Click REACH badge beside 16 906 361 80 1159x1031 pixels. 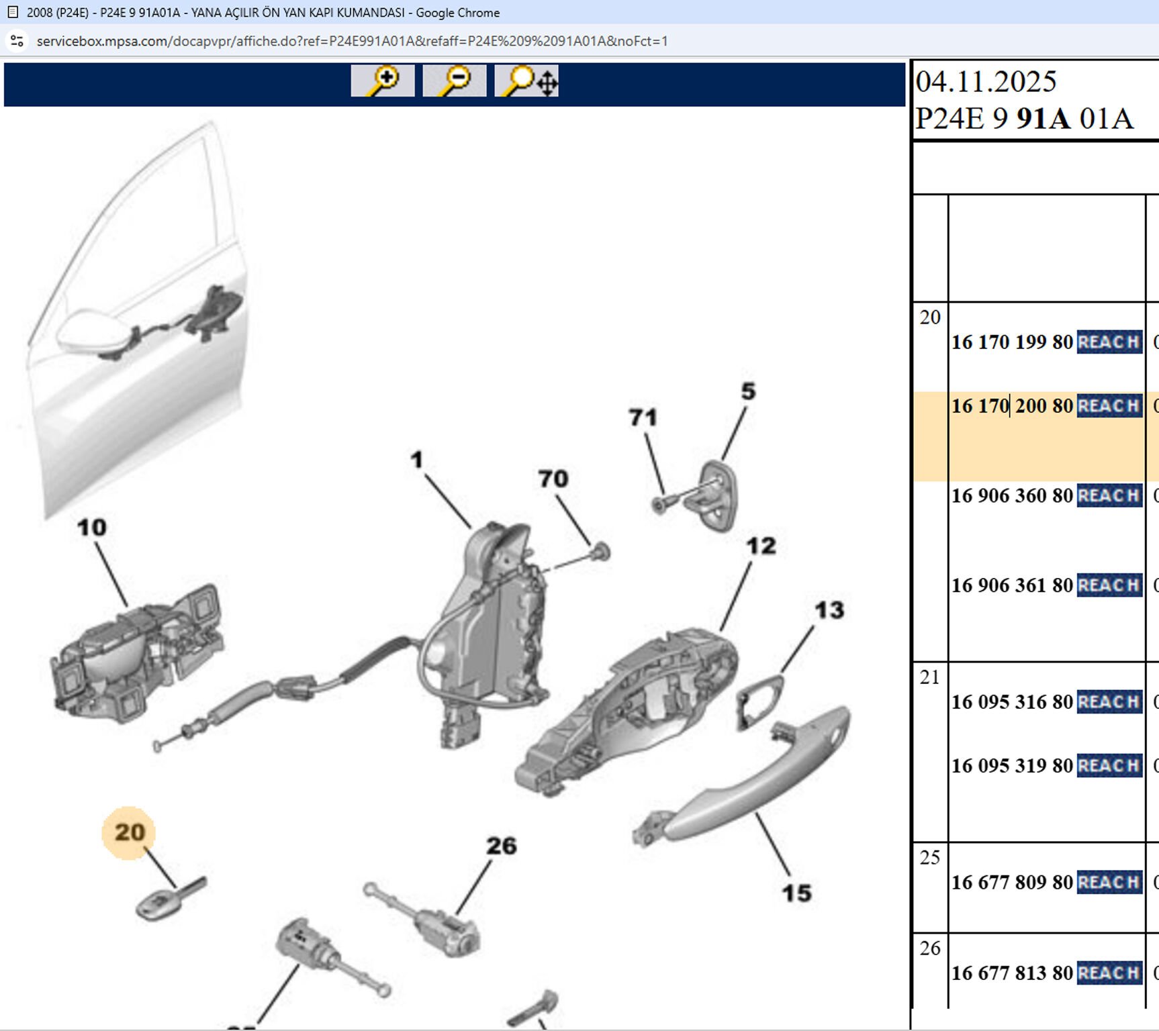click(x=1109, y=585)
